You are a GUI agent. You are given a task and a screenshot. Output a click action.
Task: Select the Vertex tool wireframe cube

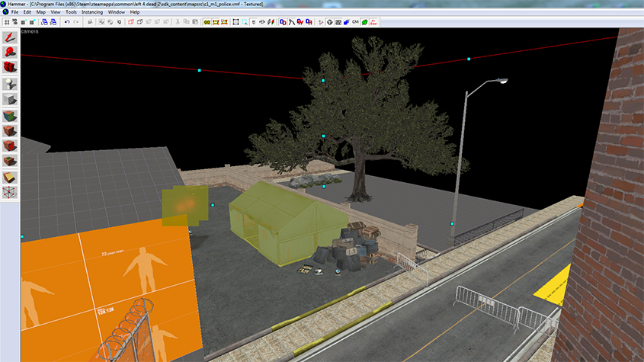point(10,192)
